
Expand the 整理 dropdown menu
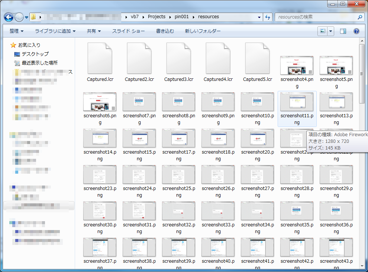pyautogui.click(x=17, y=31)
